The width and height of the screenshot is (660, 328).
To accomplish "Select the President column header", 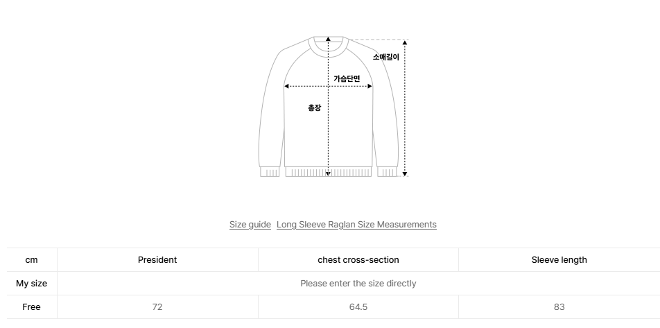I will [157, 260].
